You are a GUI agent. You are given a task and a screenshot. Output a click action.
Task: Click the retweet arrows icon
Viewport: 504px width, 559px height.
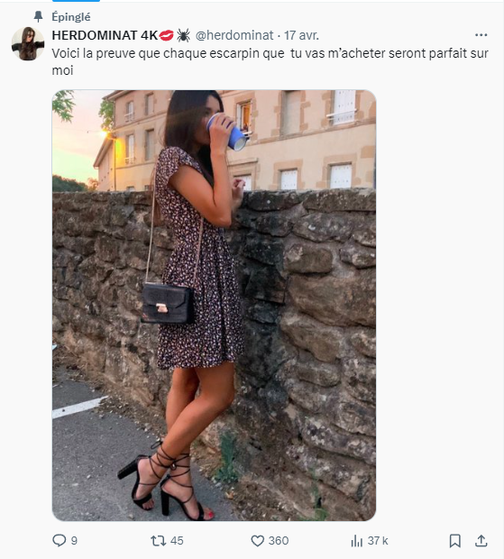tap(158, 540)
